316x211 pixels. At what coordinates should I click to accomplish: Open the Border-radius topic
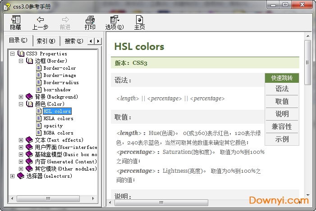pyautogui.click(x=61, y=82)
